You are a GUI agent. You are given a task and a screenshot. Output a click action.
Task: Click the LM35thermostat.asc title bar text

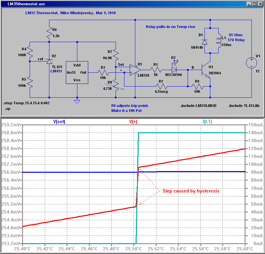click(x=26, y=4)
